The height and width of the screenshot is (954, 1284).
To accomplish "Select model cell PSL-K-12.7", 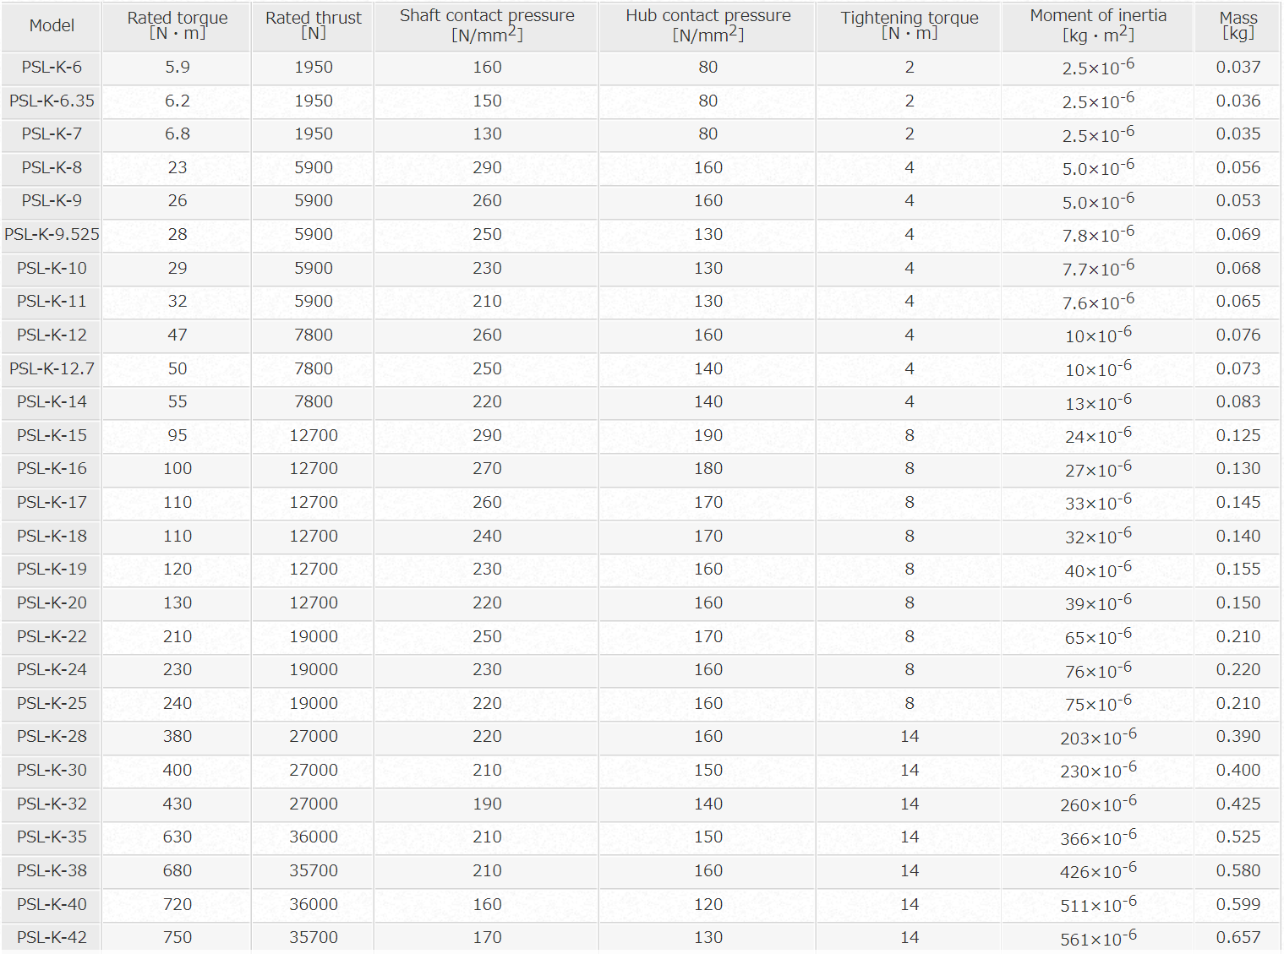I will 52,369.
